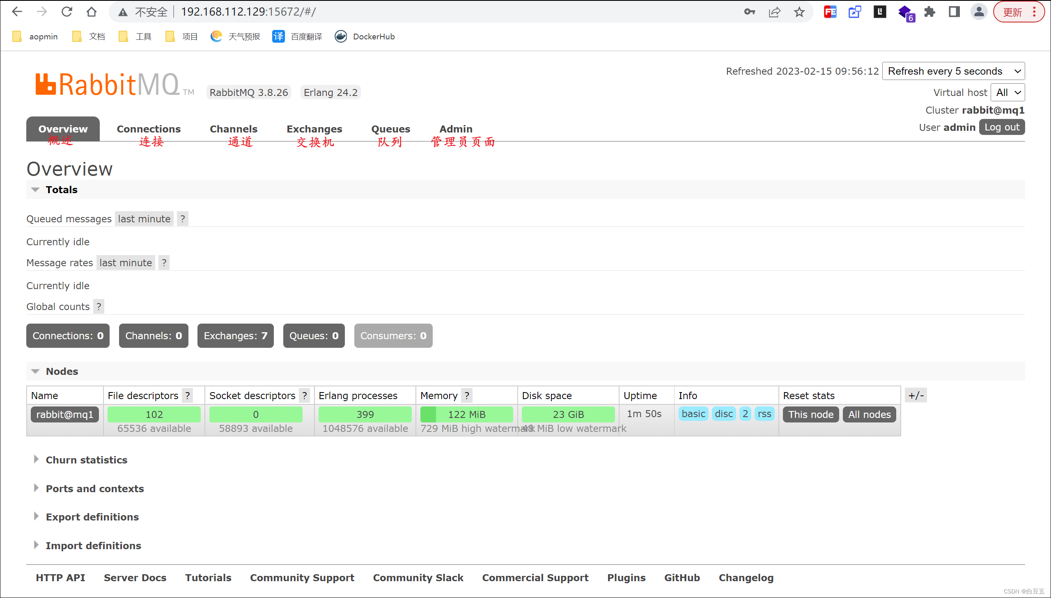Click the browser reload page icon
The image size is (1051, 598).
[x=67, y=12]
